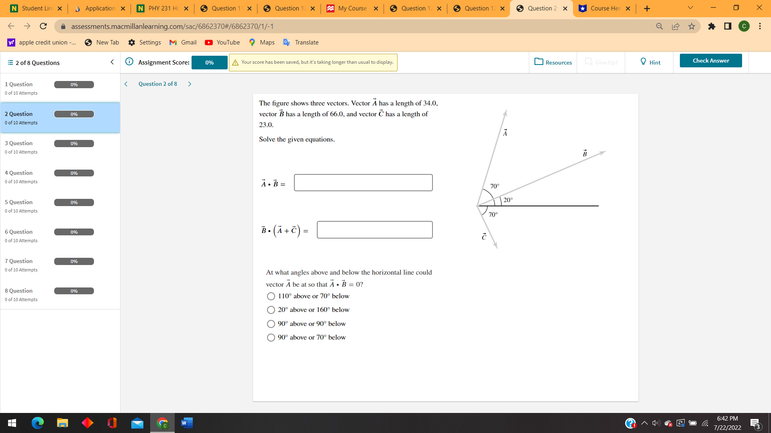Click Question 5's progress bar

coord(74,202)
